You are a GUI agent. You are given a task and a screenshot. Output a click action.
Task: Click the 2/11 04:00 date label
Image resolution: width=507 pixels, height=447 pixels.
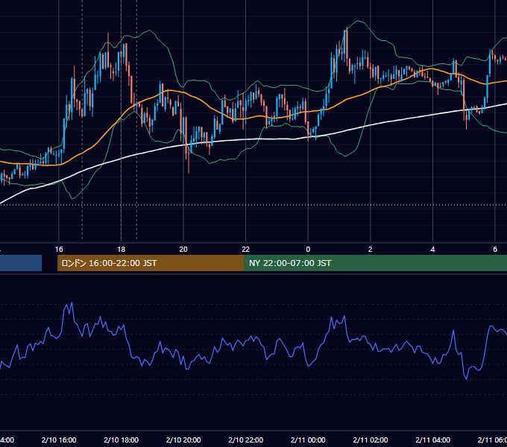(x=432, y=440)
